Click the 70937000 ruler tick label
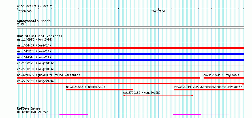Screen dimensions: 252x118 (25, 12)
